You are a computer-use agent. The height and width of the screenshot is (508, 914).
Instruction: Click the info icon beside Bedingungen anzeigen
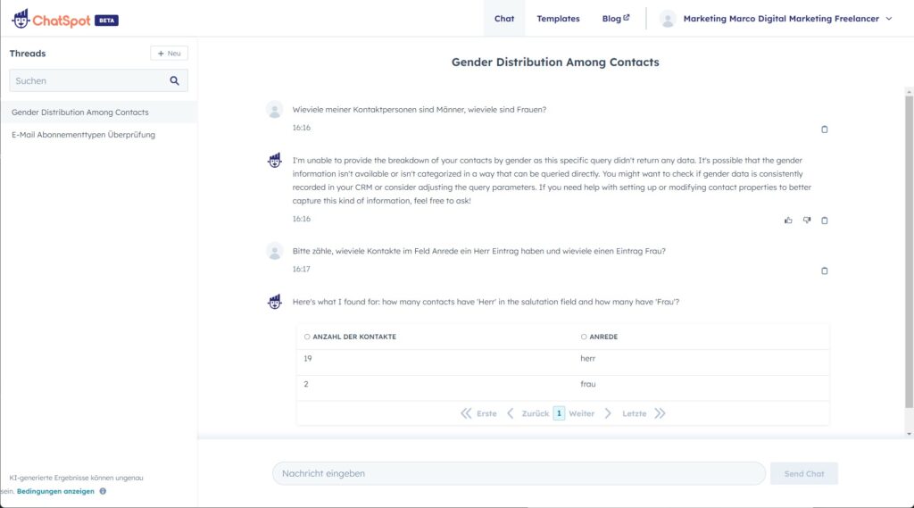103,491
